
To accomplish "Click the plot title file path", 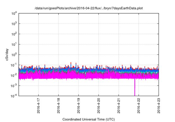I will point(89,8).
